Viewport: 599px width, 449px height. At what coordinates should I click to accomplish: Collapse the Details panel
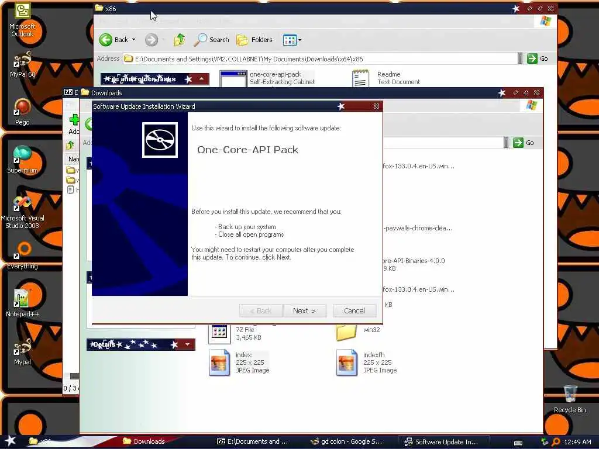click(187, 344)
